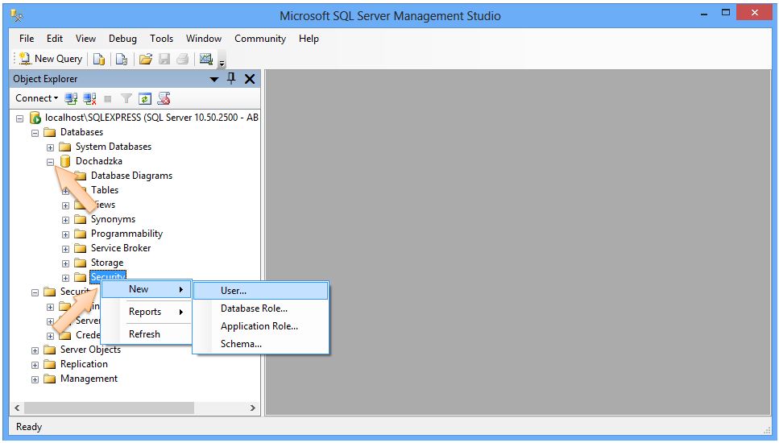779x443 pixels.
Task: Open the Tools menu
Action: 161,39
